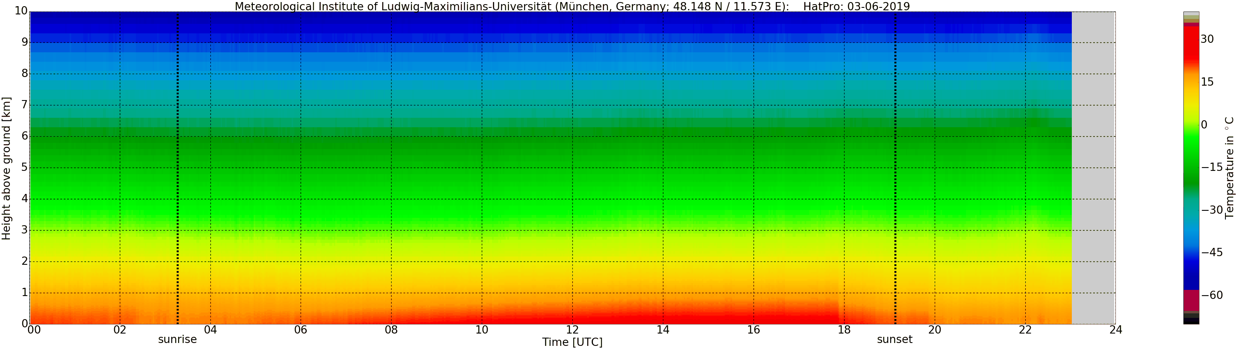Pick the black segment at the colorbar bottom
1239x350 pixels.
click(x=1191, y=321)
